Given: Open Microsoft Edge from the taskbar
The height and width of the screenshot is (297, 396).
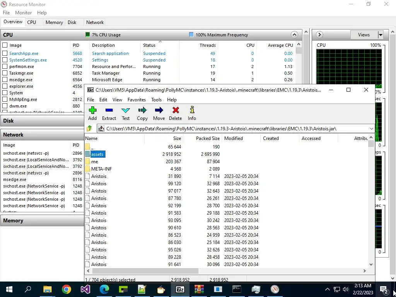Looking at the screenshot, I should 104,289.
